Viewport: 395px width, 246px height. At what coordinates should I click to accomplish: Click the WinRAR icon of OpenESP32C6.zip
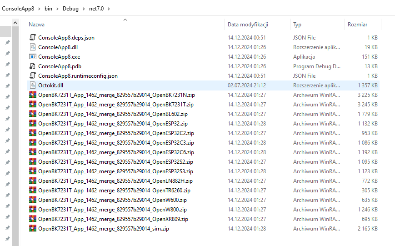(x=33, y=152)
